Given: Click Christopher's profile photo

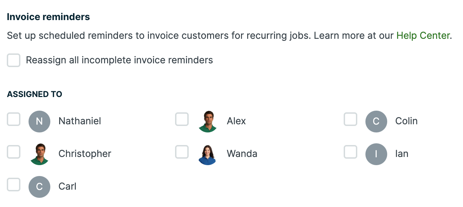Looking at the screenshot, I should (x=39, y=154).
